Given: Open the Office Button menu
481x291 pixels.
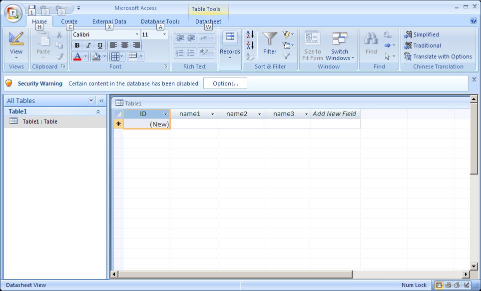Looking at the screenshot, I should [13, 13].
